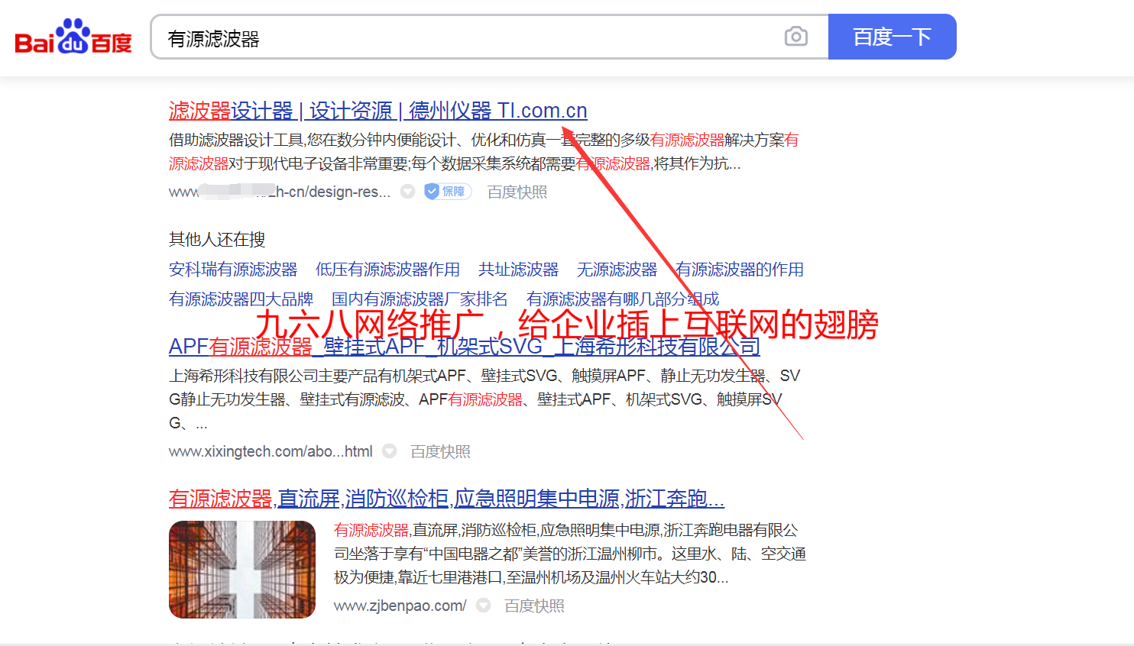Click the www.xixingtech.com/abo...html URL

pyautogui.click(x=271, y=451)
